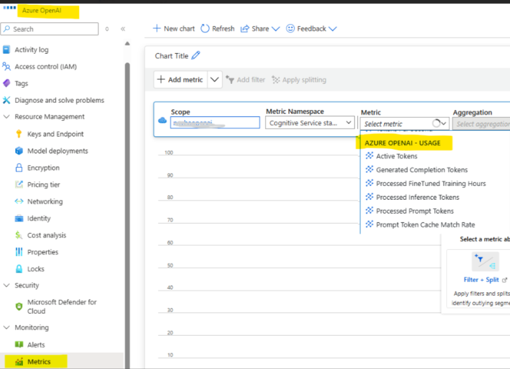Click the sidebar vertical scrollbar
The height and width of the screenshot is (369, 510).
click(127, 215)
